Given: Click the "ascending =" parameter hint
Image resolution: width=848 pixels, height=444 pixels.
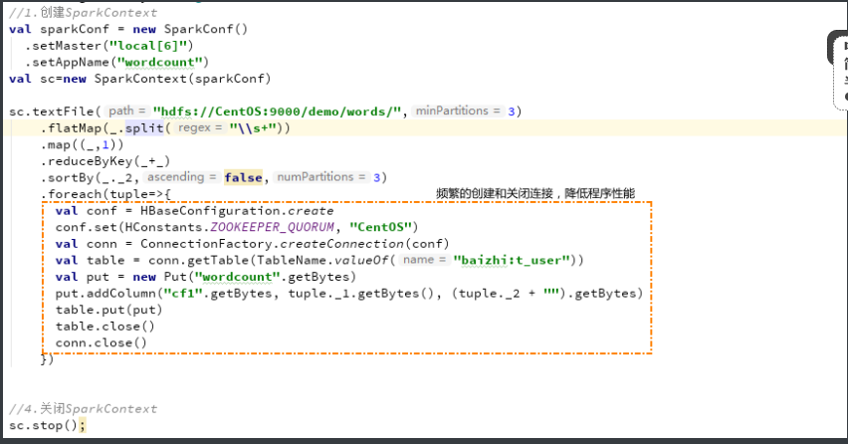Looking at the screenshot, I should tap(181, 177).
